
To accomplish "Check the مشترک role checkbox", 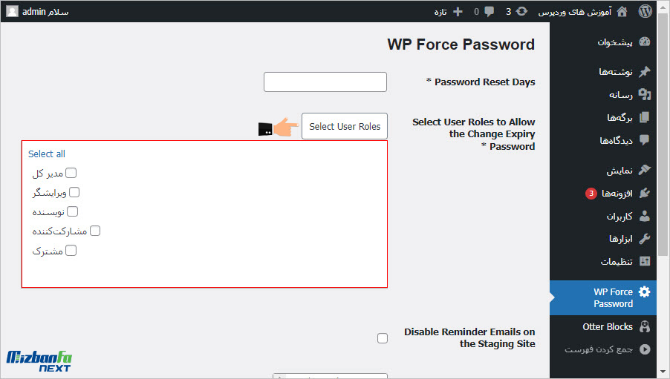I will click(71, 251).
